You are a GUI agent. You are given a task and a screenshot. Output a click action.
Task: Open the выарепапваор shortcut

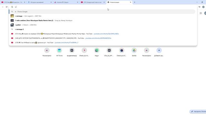72,52
